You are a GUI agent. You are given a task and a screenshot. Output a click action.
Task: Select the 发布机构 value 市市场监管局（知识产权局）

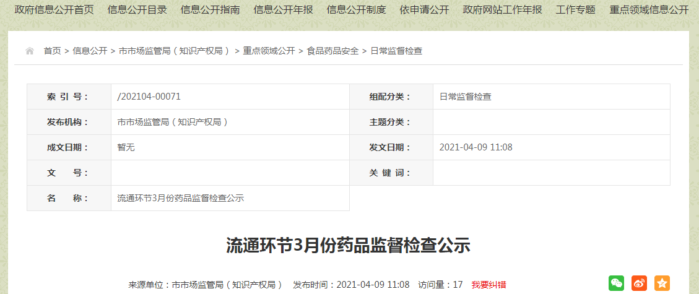[x=173, y=122]
